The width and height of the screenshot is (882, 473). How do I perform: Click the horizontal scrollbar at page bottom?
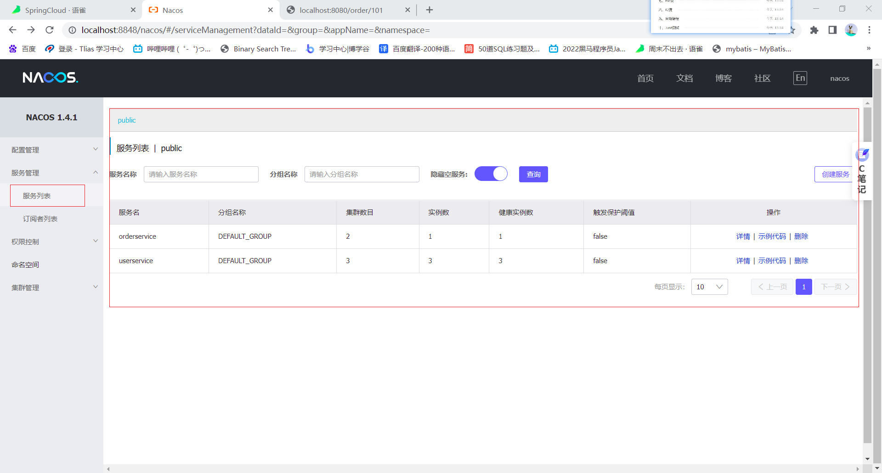[x=483, y=469]
